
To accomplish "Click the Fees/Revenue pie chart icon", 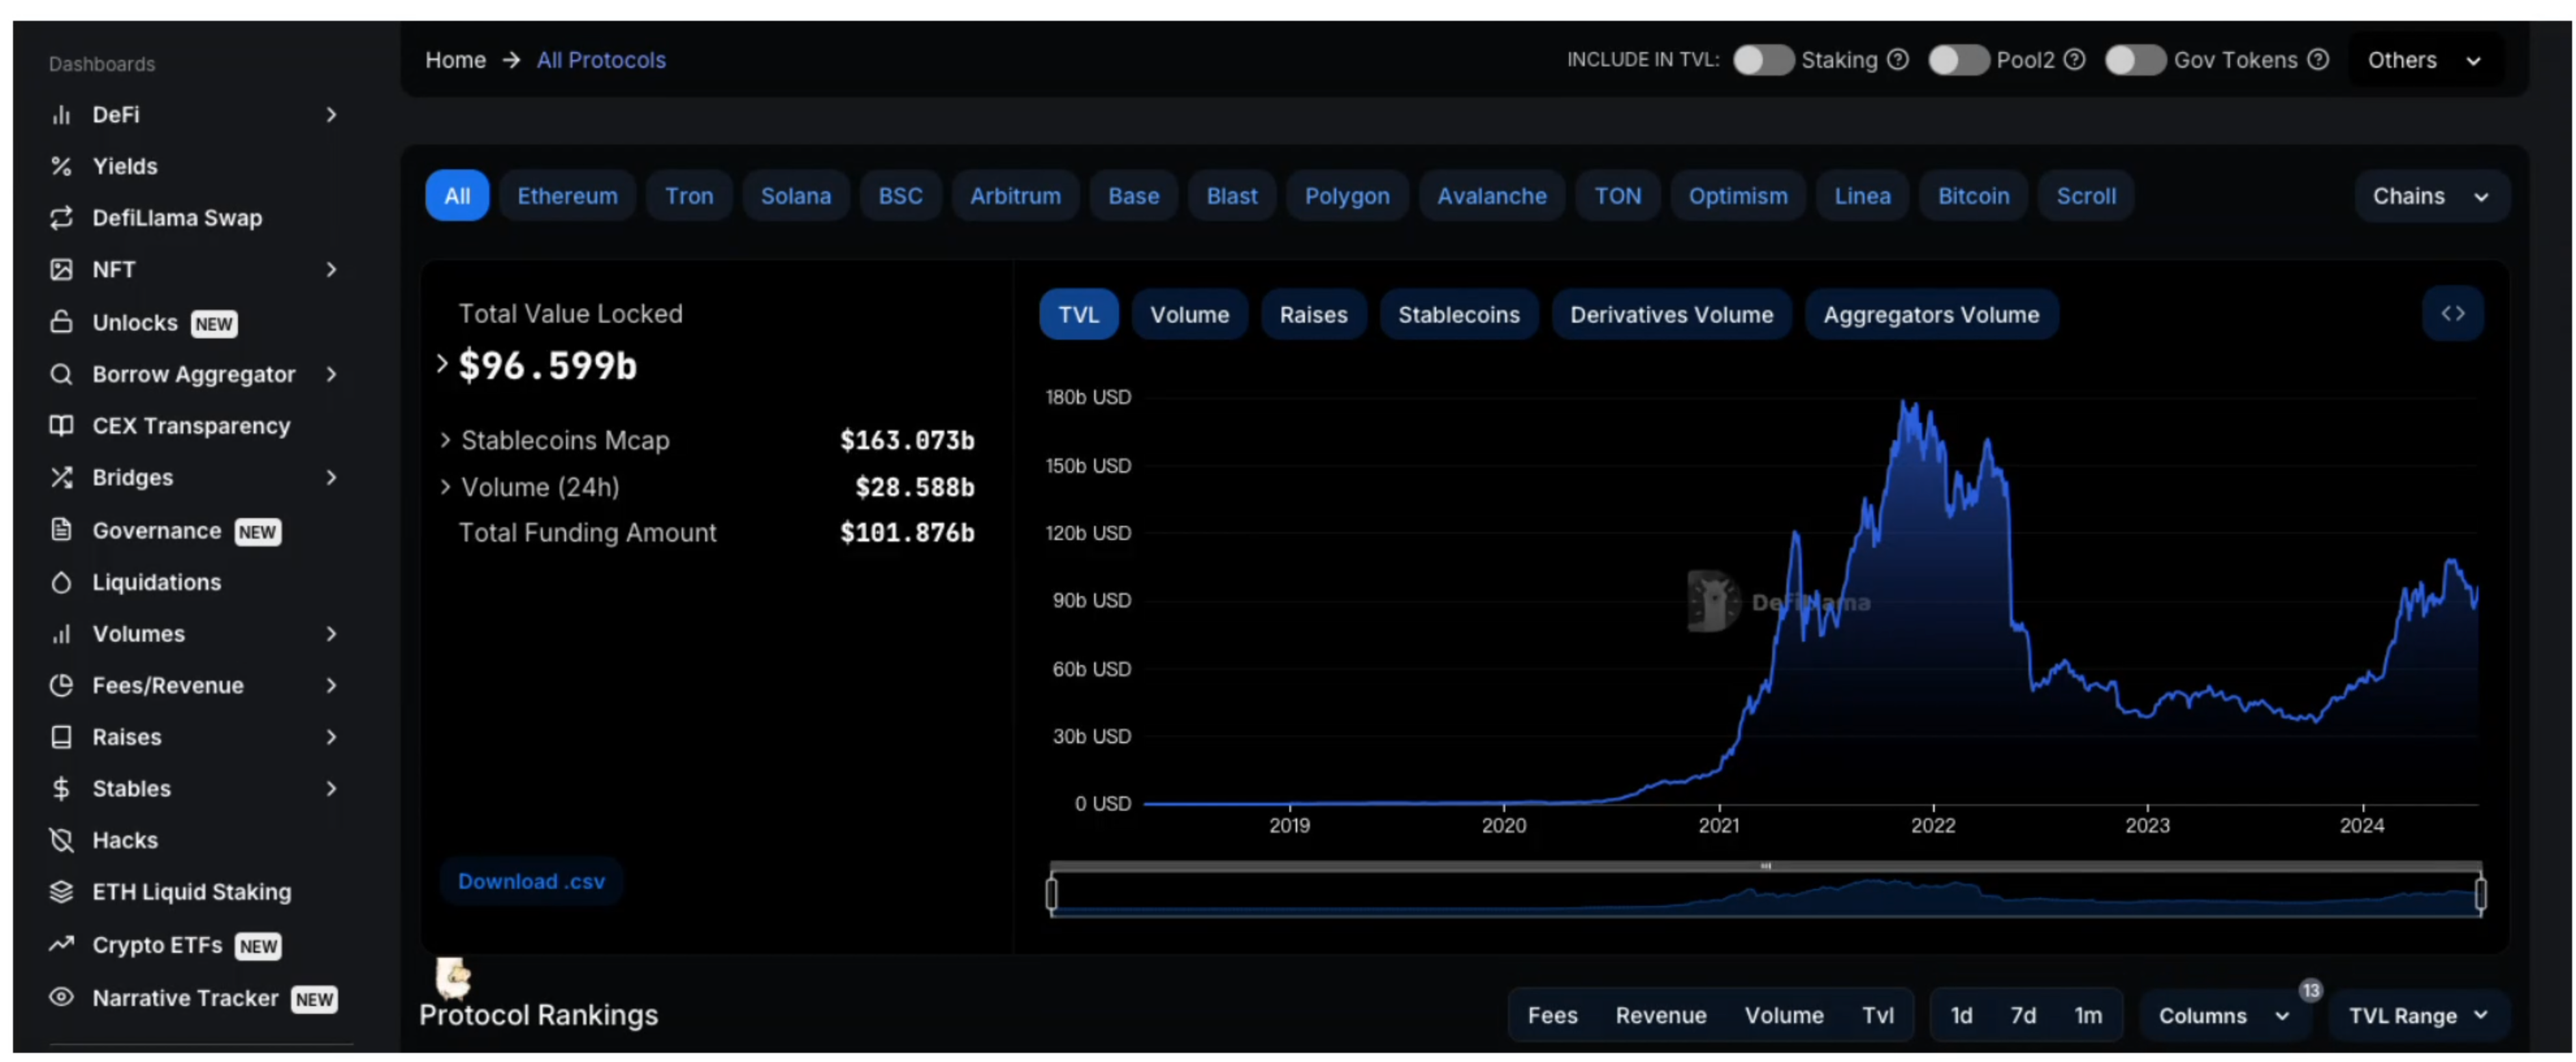I will (x=61, y=686).
